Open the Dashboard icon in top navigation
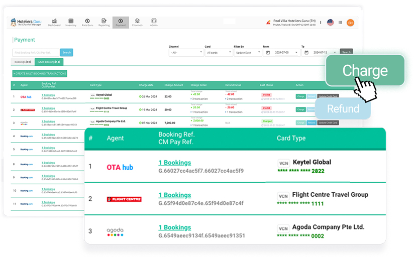Viewport: 416px width, 258px height. click(x=54, y=22)
